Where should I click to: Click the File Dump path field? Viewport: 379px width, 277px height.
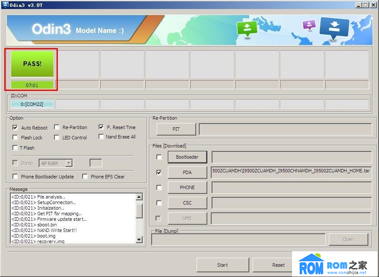(x=239, y=240)
